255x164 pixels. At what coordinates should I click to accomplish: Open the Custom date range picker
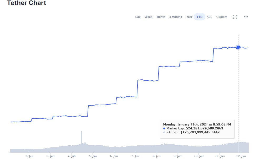222,17
